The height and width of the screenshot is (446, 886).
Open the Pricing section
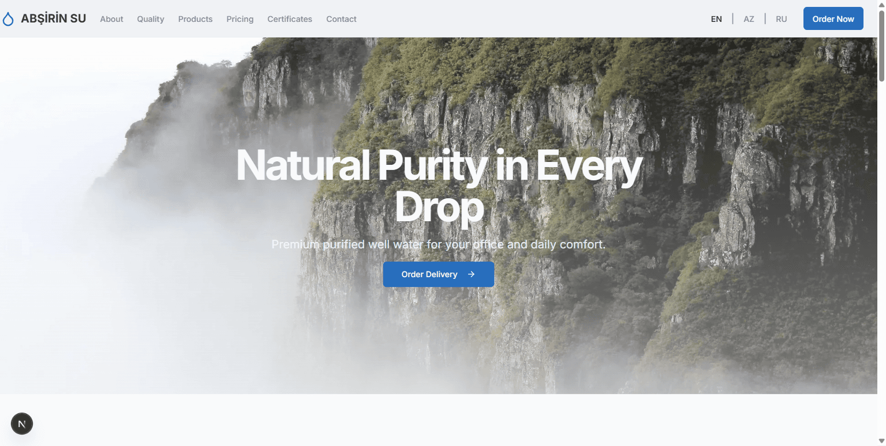coord(240,19)
